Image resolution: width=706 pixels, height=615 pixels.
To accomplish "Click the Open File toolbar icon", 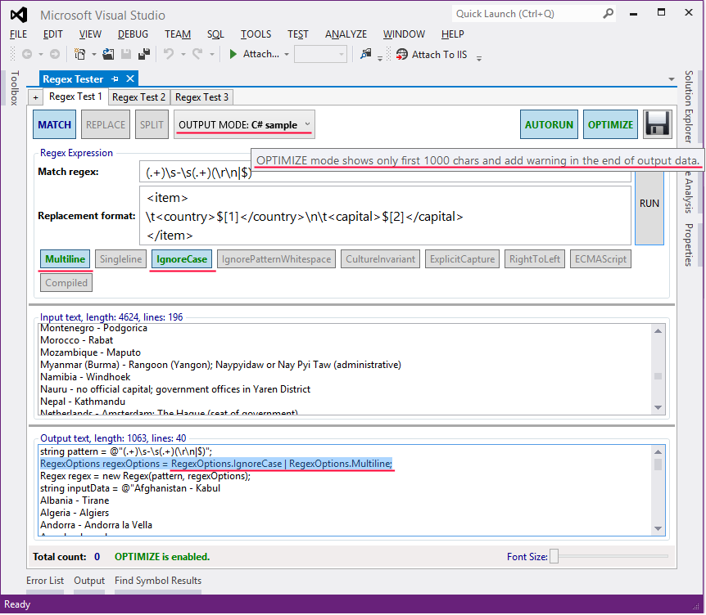I will [108, 55].
